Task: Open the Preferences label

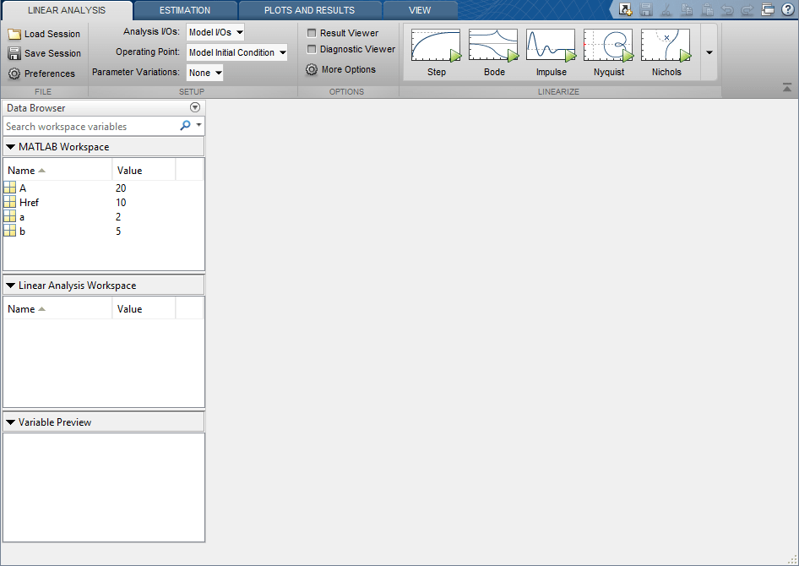Action: coord(50,73)
